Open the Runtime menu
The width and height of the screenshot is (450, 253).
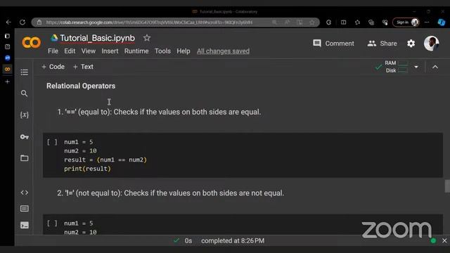136,51
